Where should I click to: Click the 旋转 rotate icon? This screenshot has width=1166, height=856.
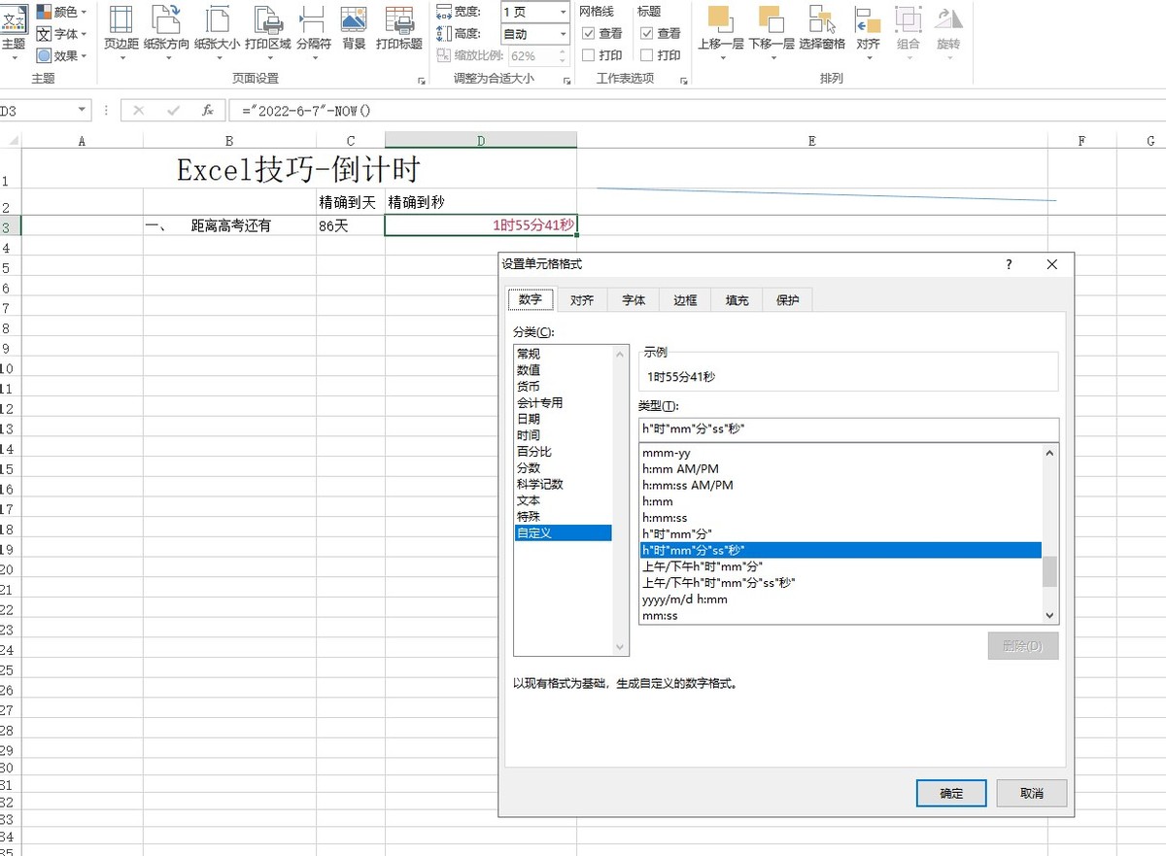pos(948,19)
